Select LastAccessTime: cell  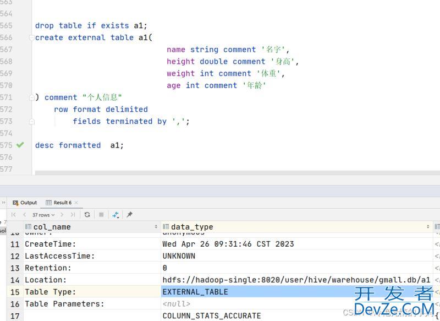[x=92, y=256]
